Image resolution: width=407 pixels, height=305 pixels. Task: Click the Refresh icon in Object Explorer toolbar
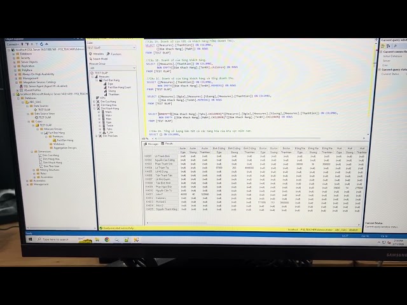pos(41,44)
